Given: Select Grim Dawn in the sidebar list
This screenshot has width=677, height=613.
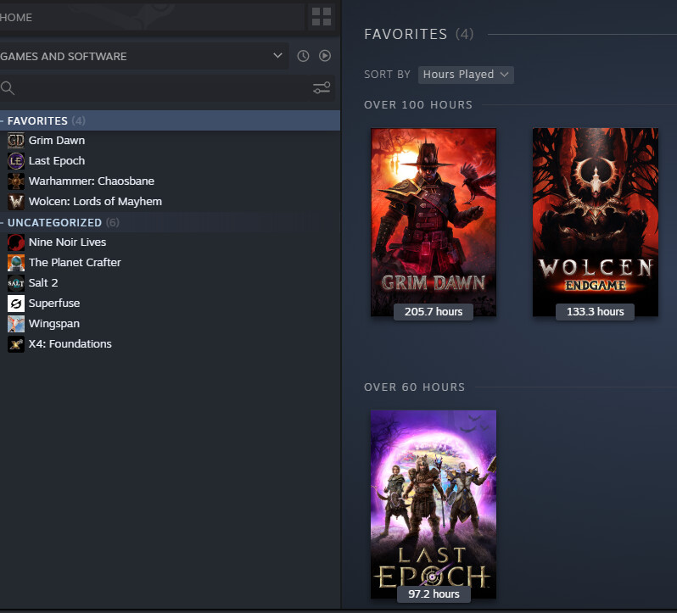Looking at the screenshot, I should pos(57,140).
